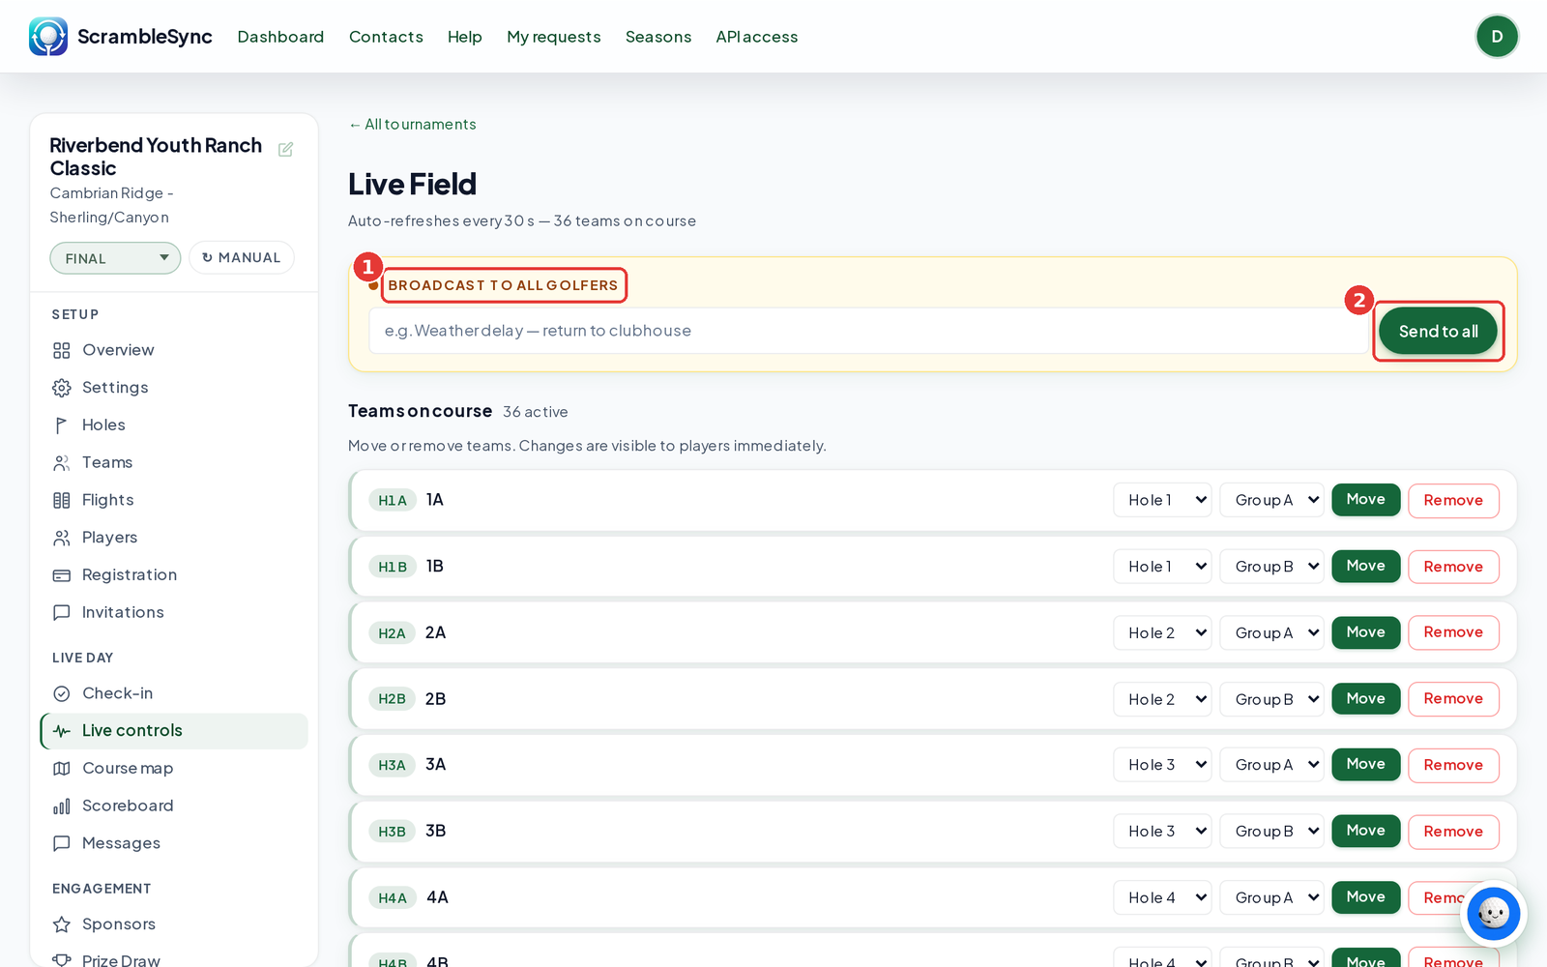Click Remove for team 2A

click(1453, 632)
